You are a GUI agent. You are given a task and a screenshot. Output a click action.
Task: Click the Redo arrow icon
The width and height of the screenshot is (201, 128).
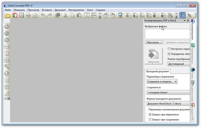50,15
